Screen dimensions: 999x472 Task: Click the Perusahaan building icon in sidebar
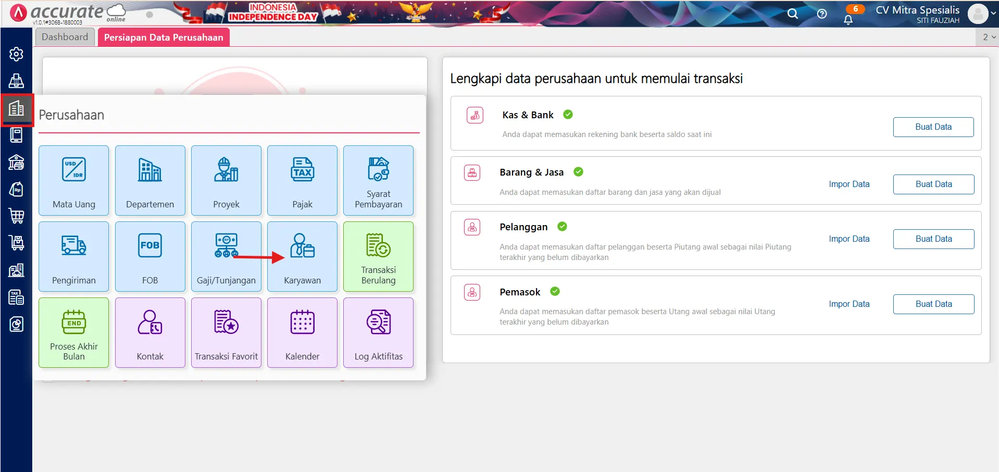(x=17, y=108)
